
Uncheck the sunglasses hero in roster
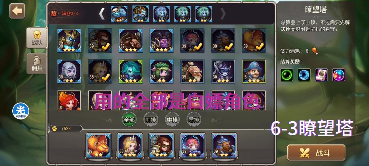point(100,40)
